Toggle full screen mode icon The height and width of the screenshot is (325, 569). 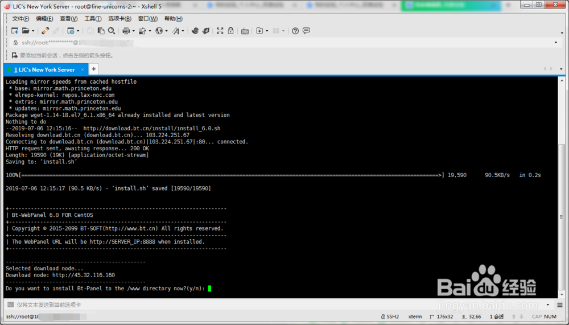click(220, 31)
